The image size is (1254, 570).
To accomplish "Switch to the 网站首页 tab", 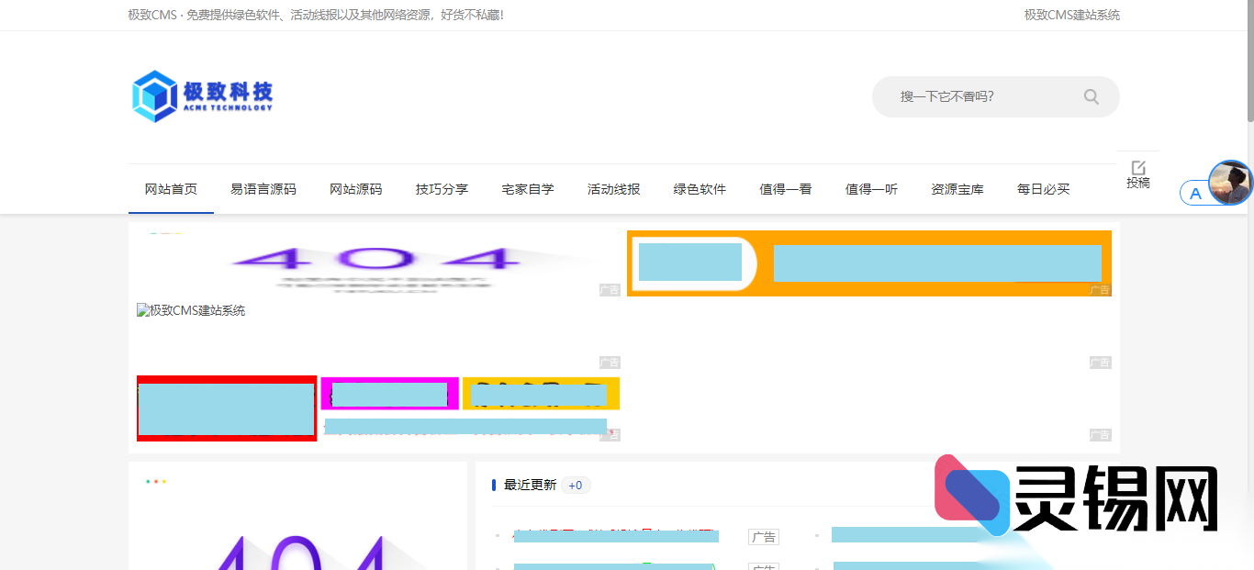I will click(x=170, y=188).
